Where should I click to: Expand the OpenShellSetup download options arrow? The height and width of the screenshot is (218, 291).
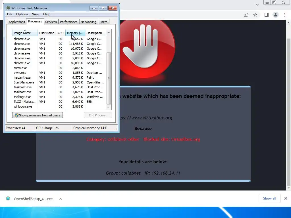click(61, 199)
